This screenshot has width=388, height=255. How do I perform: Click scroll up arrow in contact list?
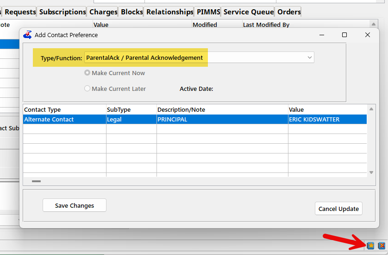coord(371,109)
